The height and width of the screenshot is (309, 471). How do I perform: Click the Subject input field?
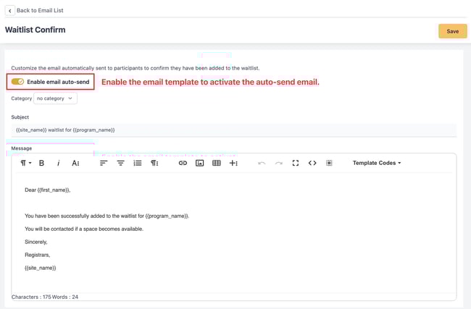coord(234,130)
